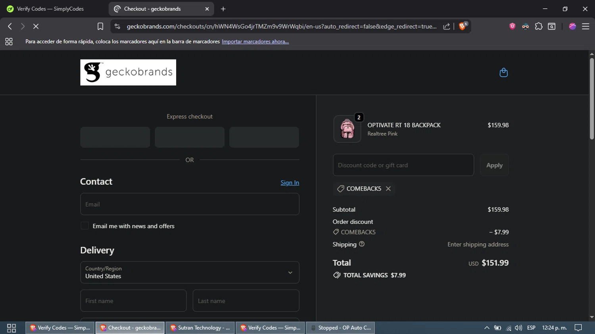
Task: Open the Wi-Fi network tray icon
Action: point(509,328)
